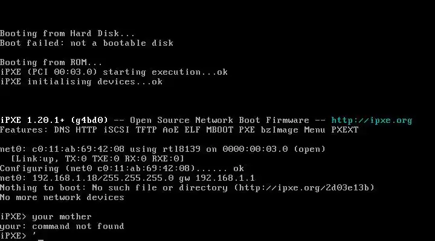Select 'your: command not found' output
435x241 pixels.
click(62, 227)
